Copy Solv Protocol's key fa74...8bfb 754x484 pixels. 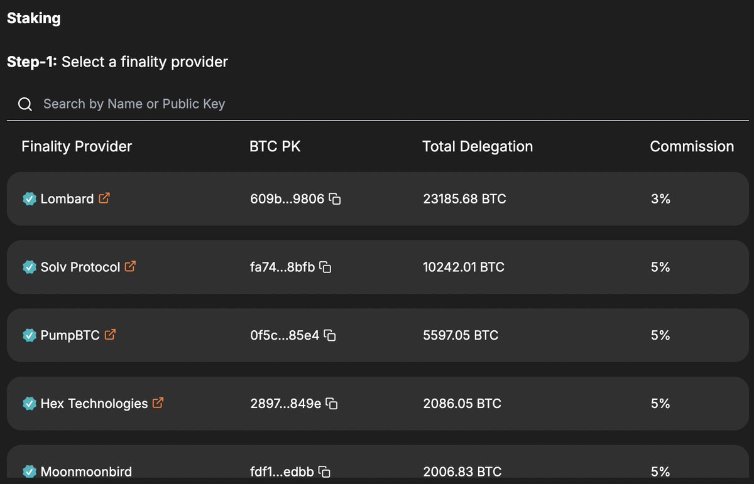(x=325, y=267)
